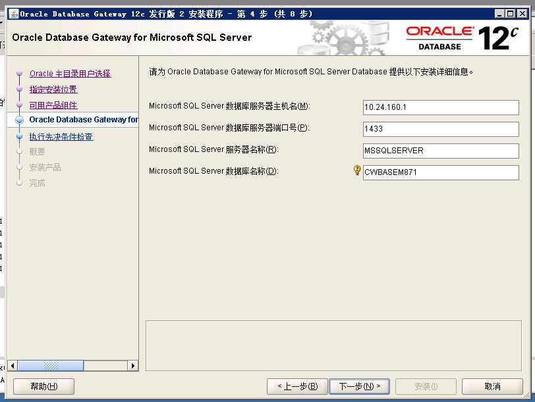Click the 'Microsoft SQL Server 服务器名称(R)' label
535x402 pixels.
click(213, 149)
